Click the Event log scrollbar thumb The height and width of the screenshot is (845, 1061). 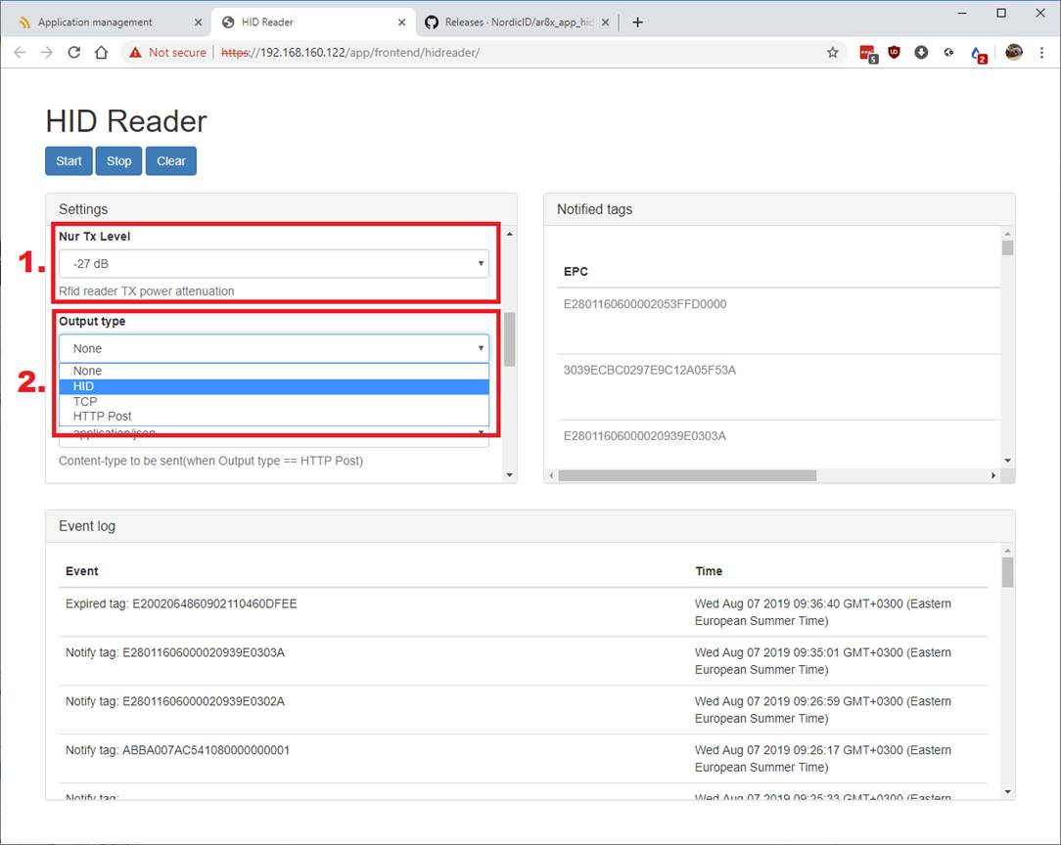click(1007, 572)
